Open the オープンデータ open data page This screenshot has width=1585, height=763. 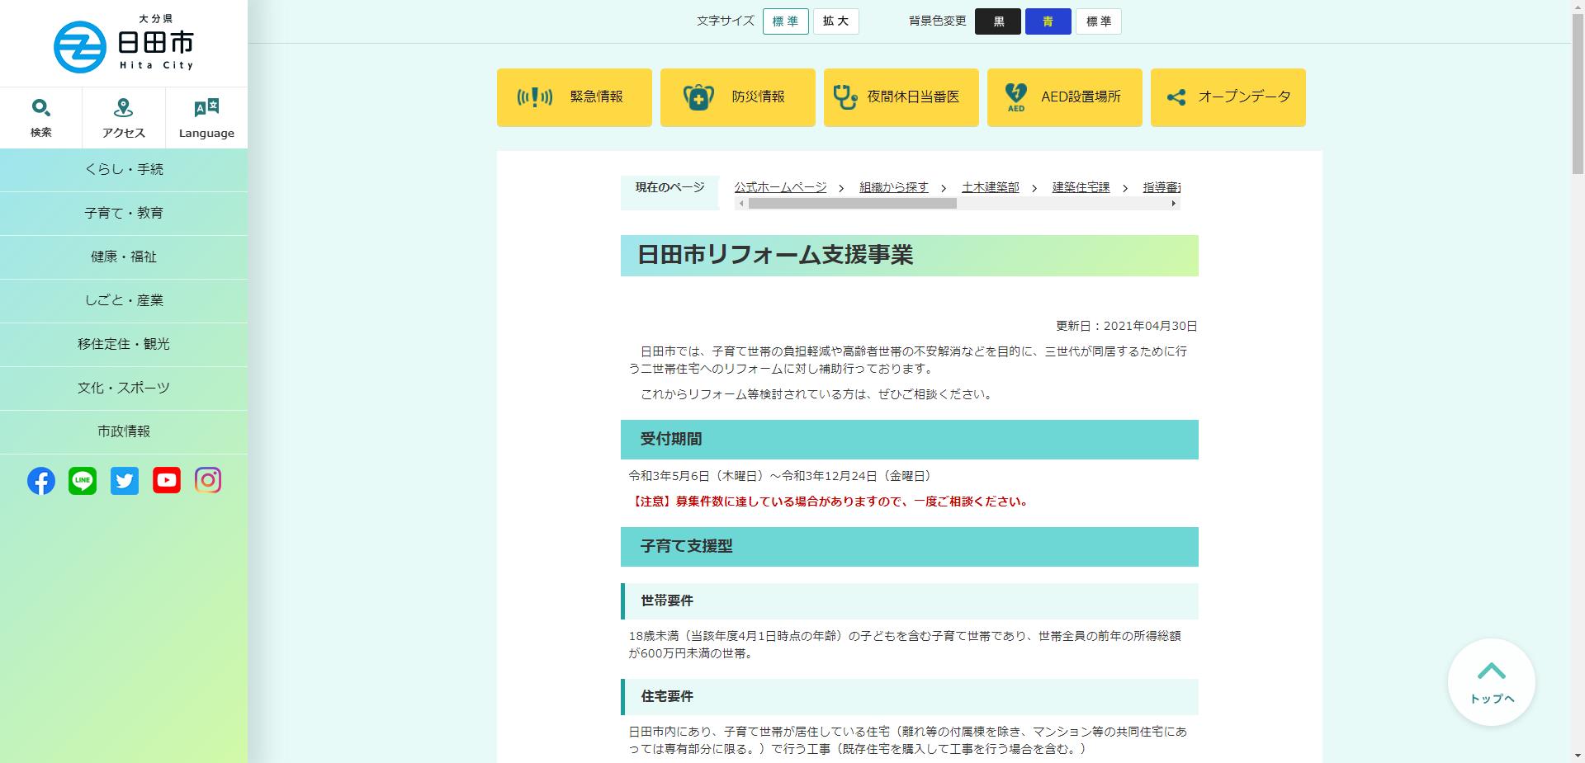1228,97
